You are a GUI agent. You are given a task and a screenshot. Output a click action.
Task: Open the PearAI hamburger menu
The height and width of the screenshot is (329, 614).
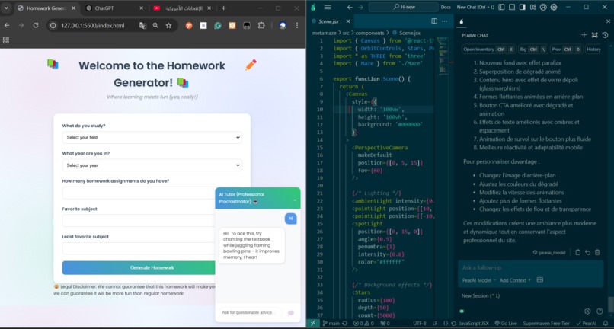(328, 7)
